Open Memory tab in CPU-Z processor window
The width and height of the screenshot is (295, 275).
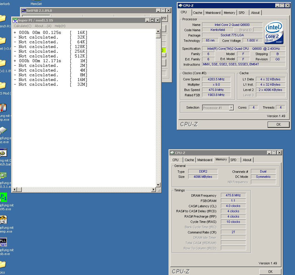tap(229, 13)
